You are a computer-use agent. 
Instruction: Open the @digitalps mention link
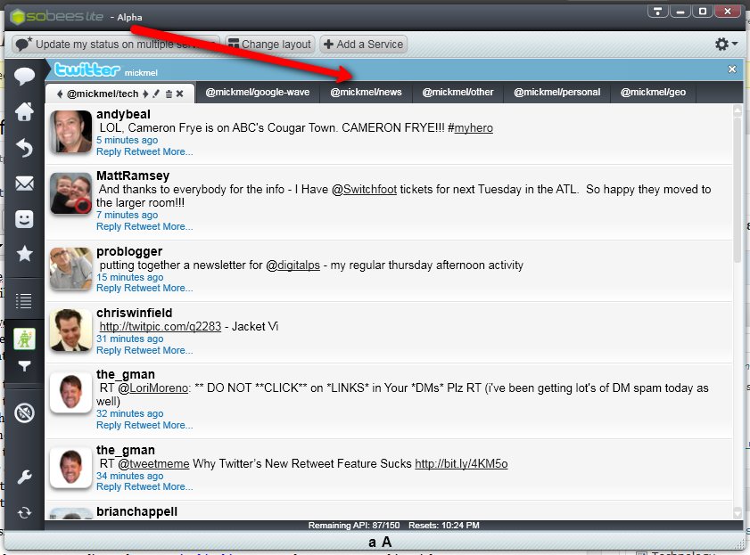click(293, 265)
